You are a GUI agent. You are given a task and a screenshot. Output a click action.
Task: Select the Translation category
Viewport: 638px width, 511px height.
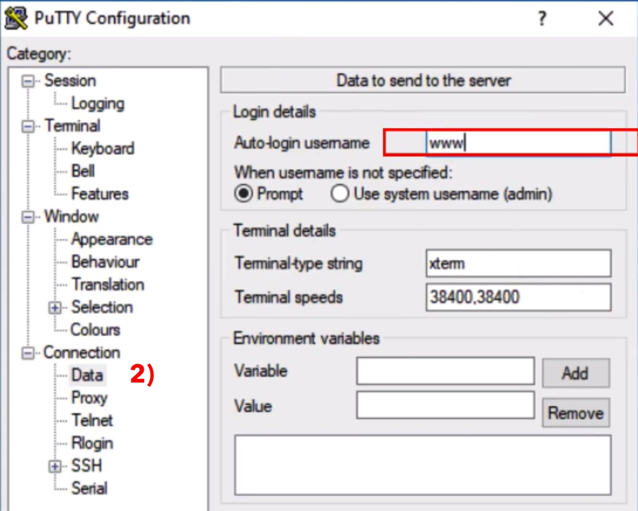click(x=108, y=285)
